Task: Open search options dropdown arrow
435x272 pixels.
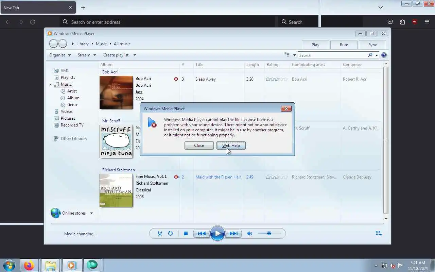Action: [377, 55]
